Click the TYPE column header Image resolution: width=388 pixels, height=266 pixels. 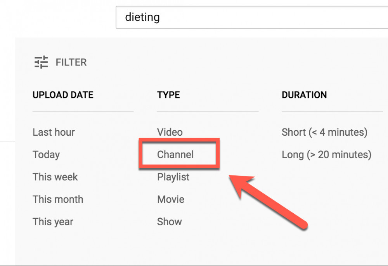(168, 95)
